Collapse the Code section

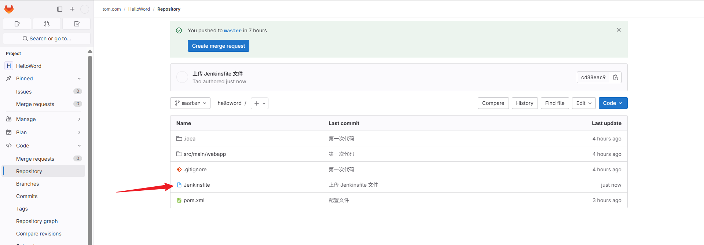79,146
